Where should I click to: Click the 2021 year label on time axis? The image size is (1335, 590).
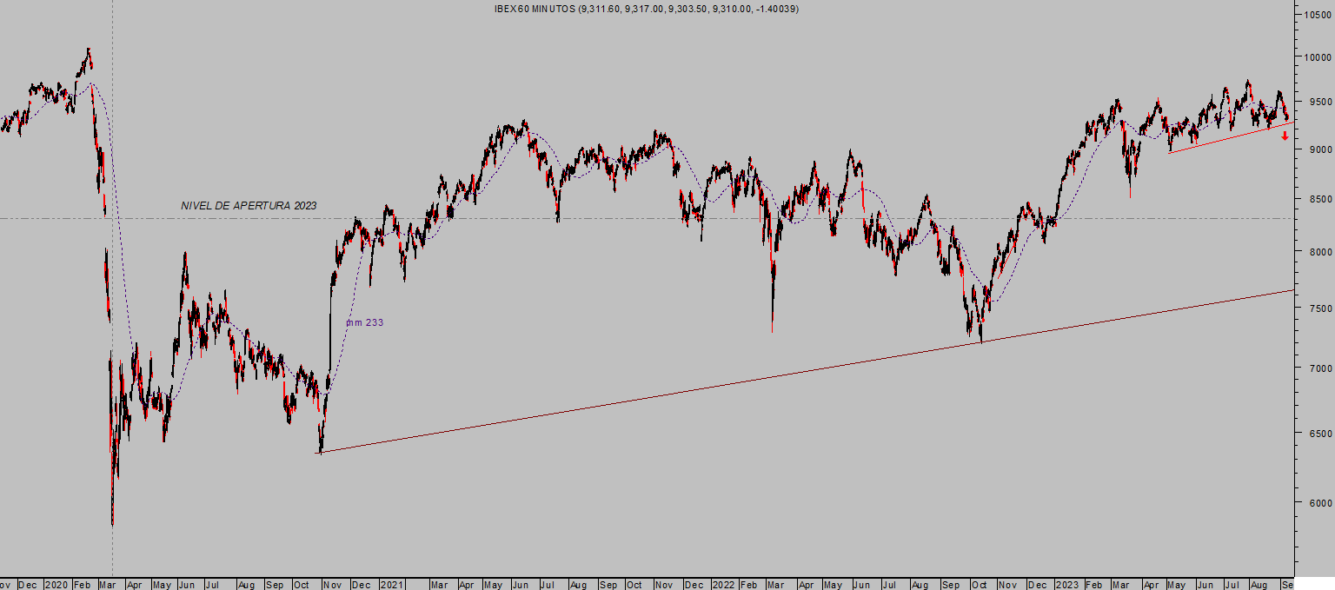pos(392,584)
